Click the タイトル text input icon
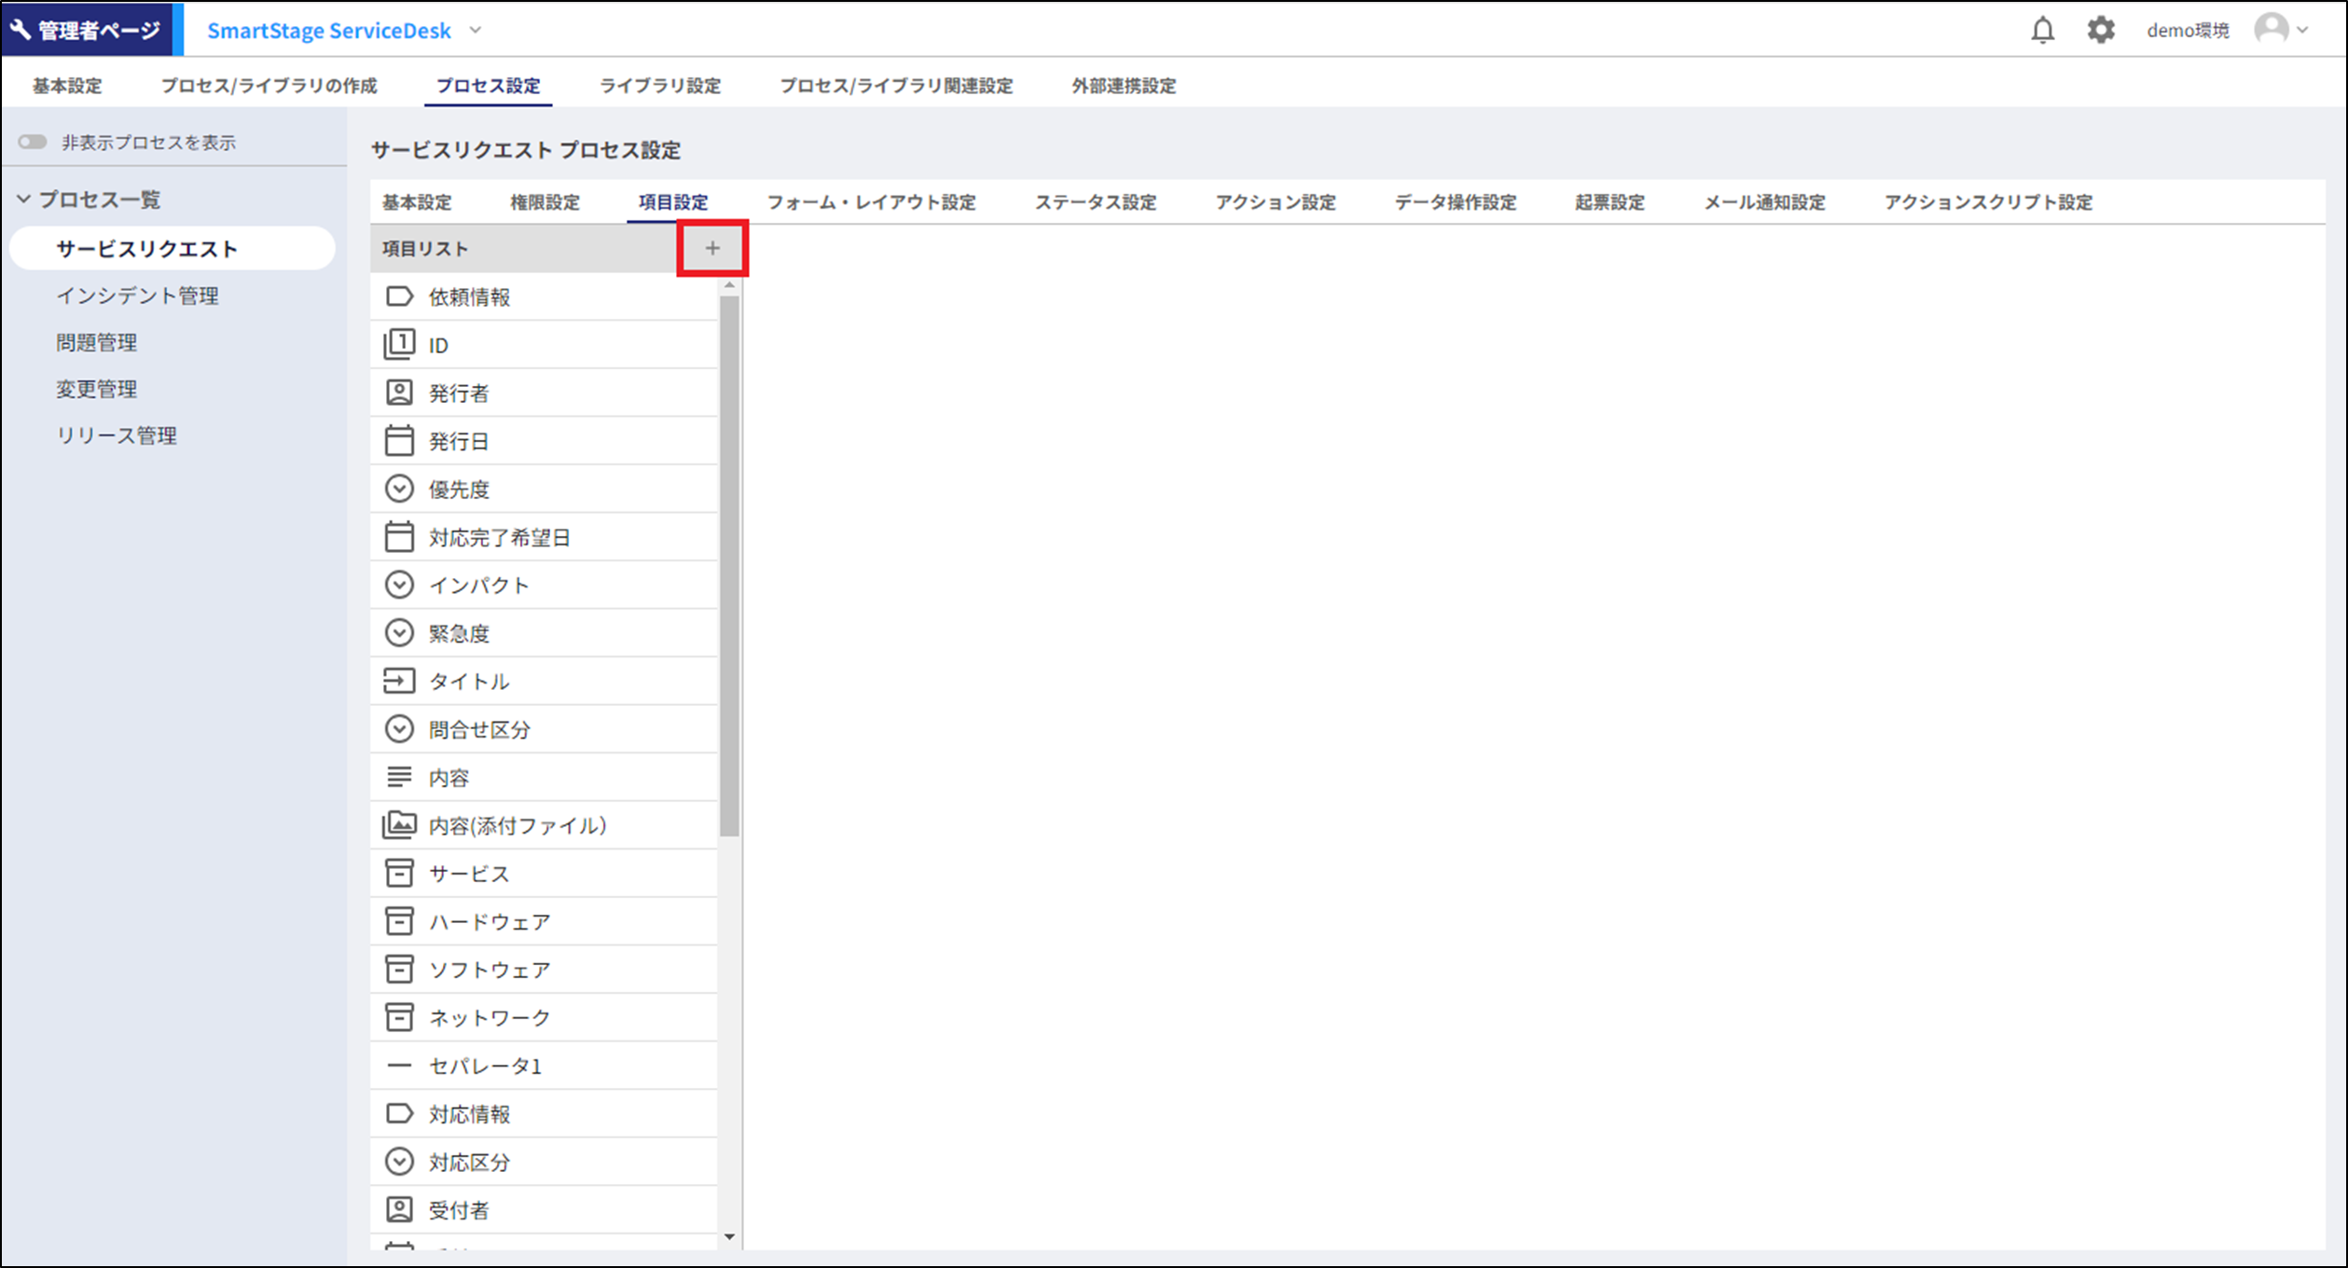 399,682
